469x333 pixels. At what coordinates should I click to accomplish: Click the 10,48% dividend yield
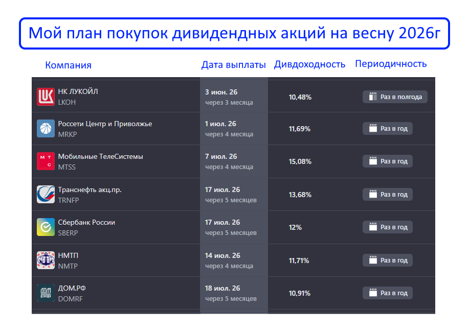(x=300, y=97)
